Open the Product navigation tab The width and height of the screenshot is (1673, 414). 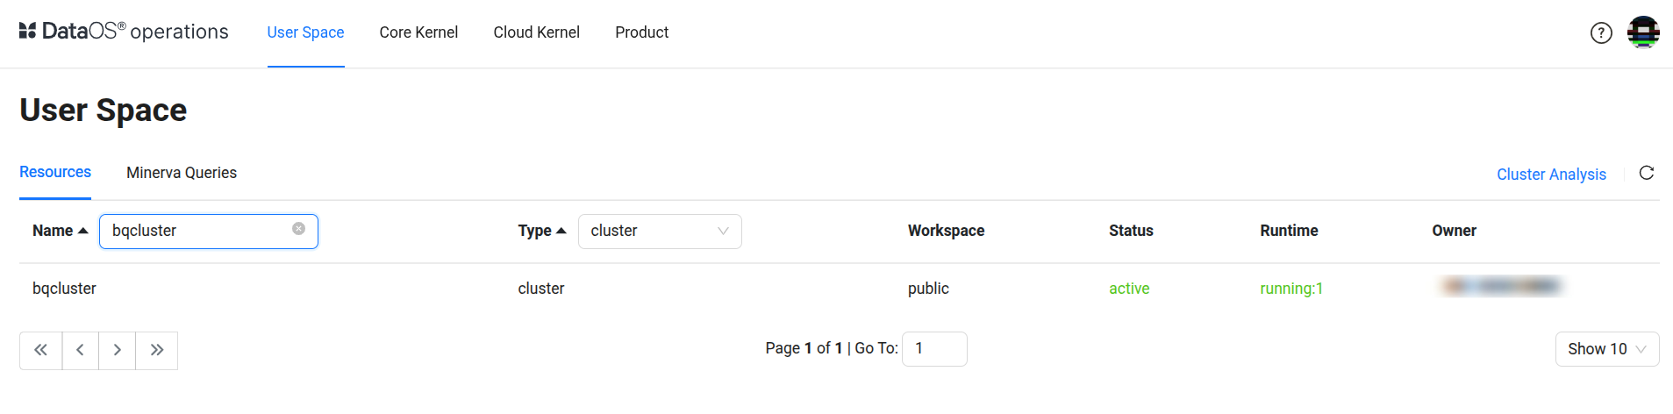point(641,32)
